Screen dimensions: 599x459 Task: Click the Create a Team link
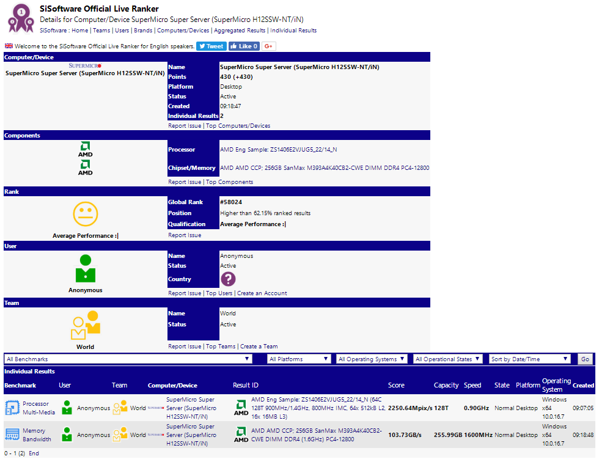pyautogui.click(x=259, y=347)
